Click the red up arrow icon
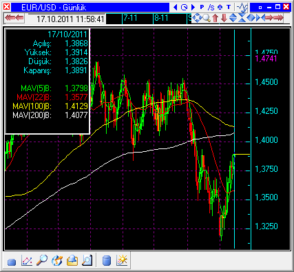The width and height of the screenshot is (294, 272). 215,18
